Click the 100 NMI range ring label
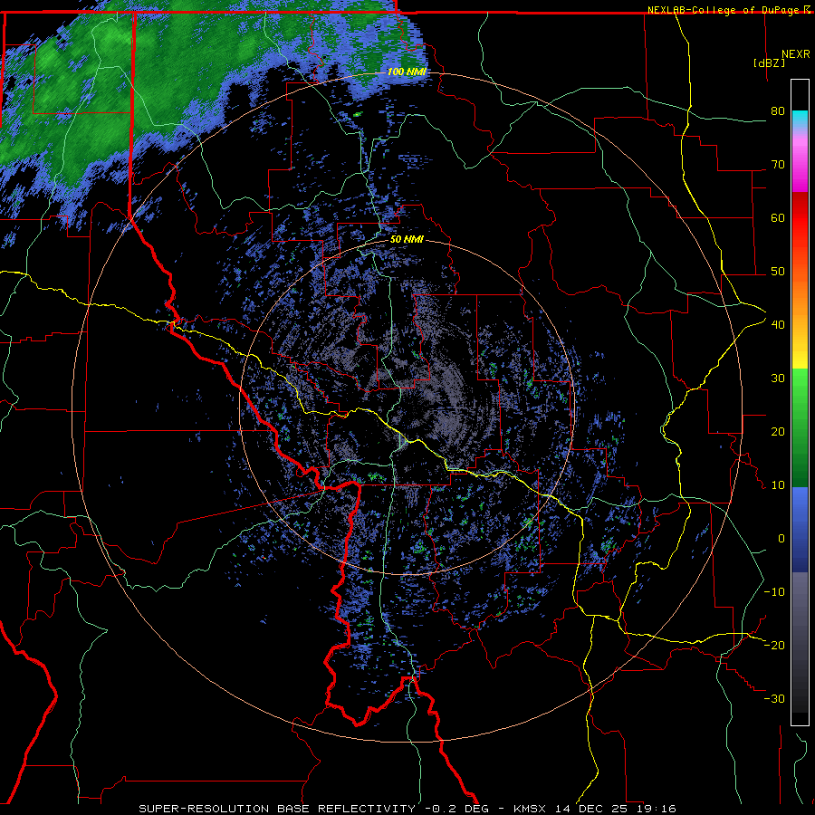The width and height of the screenshot is (815, 815). pyautogui.click(x=407, y=72)
